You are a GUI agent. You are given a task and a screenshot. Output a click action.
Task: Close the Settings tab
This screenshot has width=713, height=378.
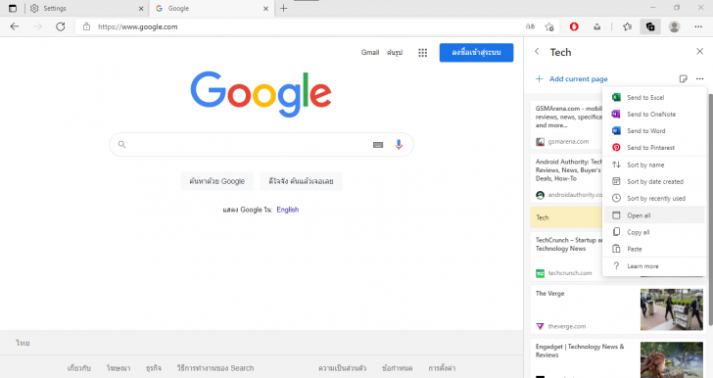[141, 8]
